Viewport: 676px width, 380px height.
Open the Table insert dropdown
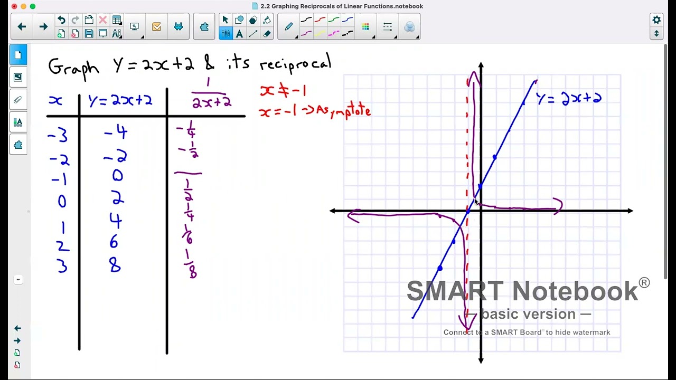[117, 20]
